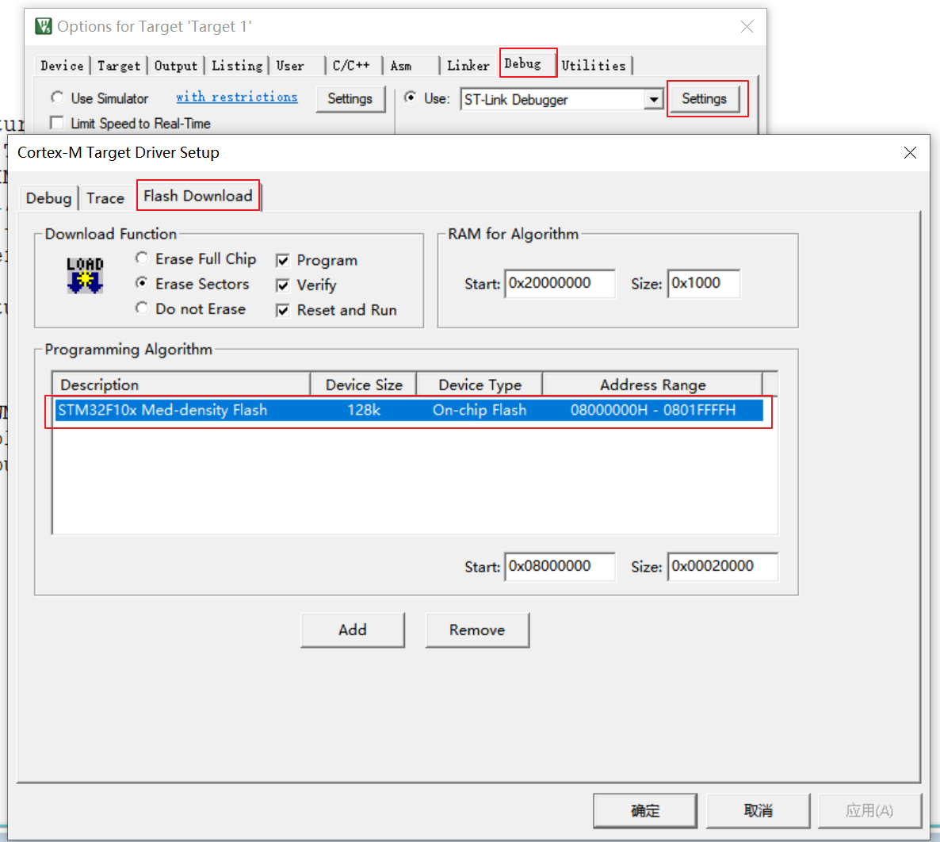
Task: Choose the Do not Erase option
Action: point(142,308)
